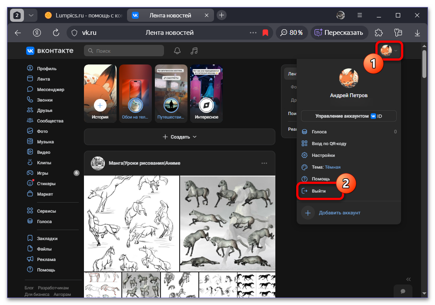The image size is (435, 305).
Task: Open the horse sketches image
Action: 131,224
